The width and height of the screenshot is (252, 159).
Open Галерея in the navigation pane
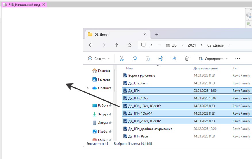point(104,79)
